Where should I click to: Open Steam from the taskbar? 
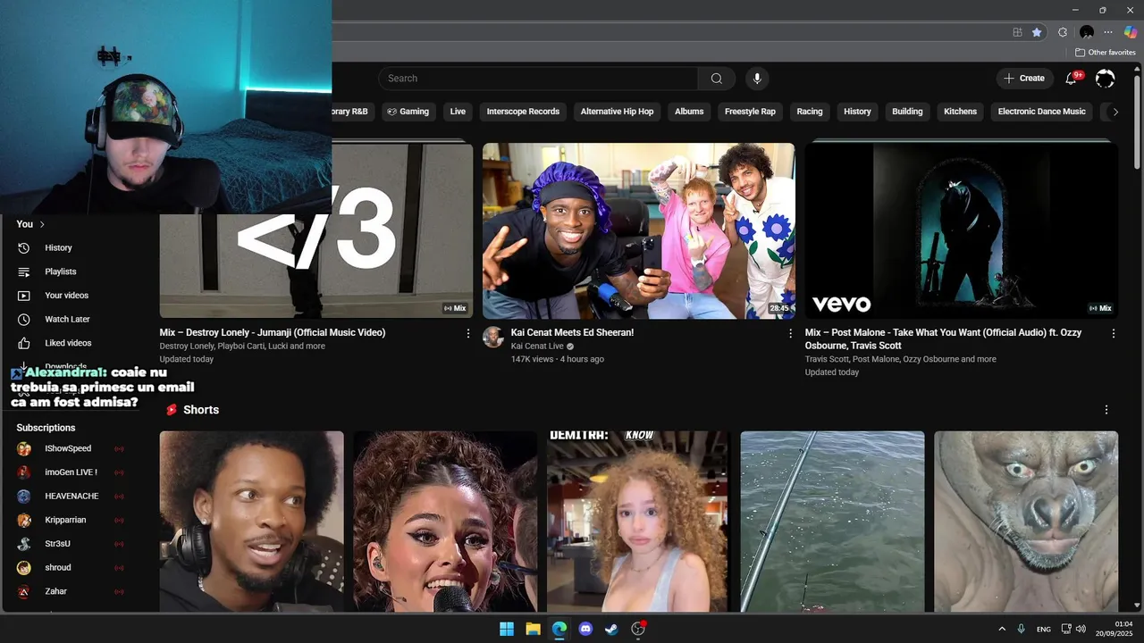611,629
